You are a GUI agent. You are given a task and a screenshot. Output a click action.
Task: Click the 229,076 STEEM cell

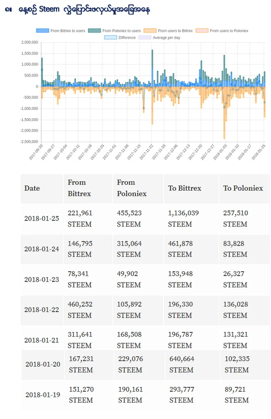(139, 365)
